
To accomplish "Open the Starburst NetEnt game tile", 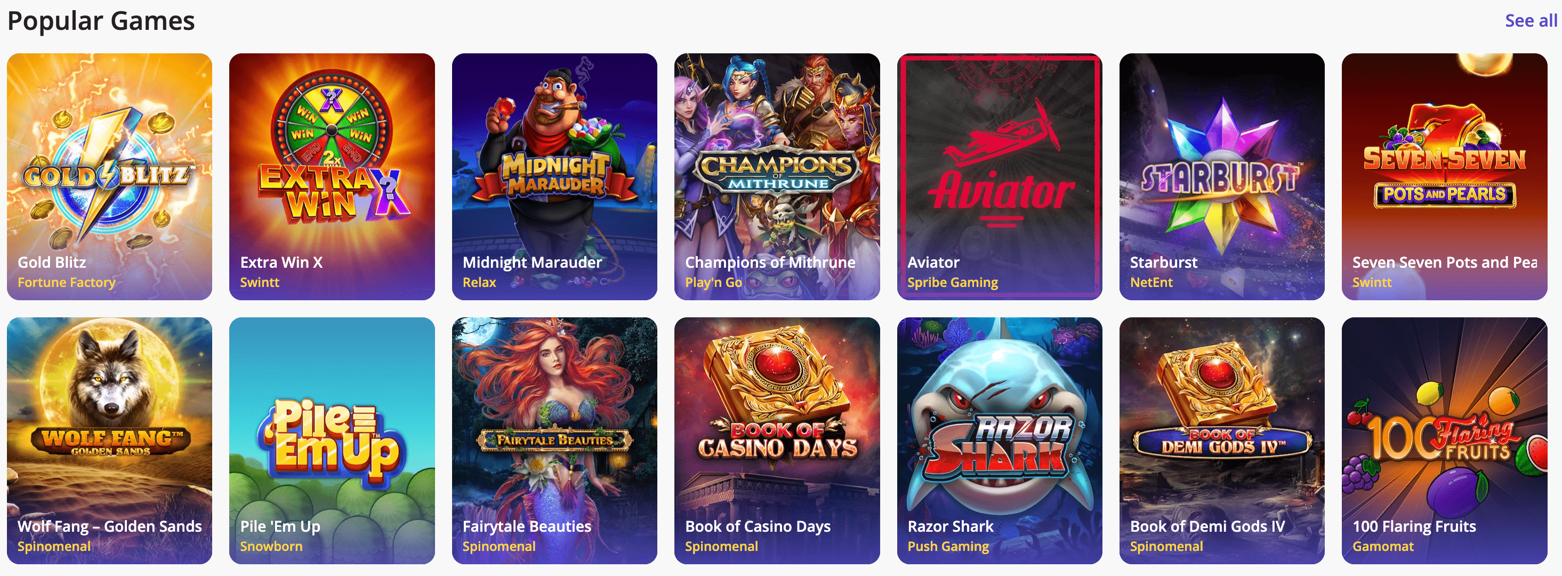I will (x=1222, y=177).
